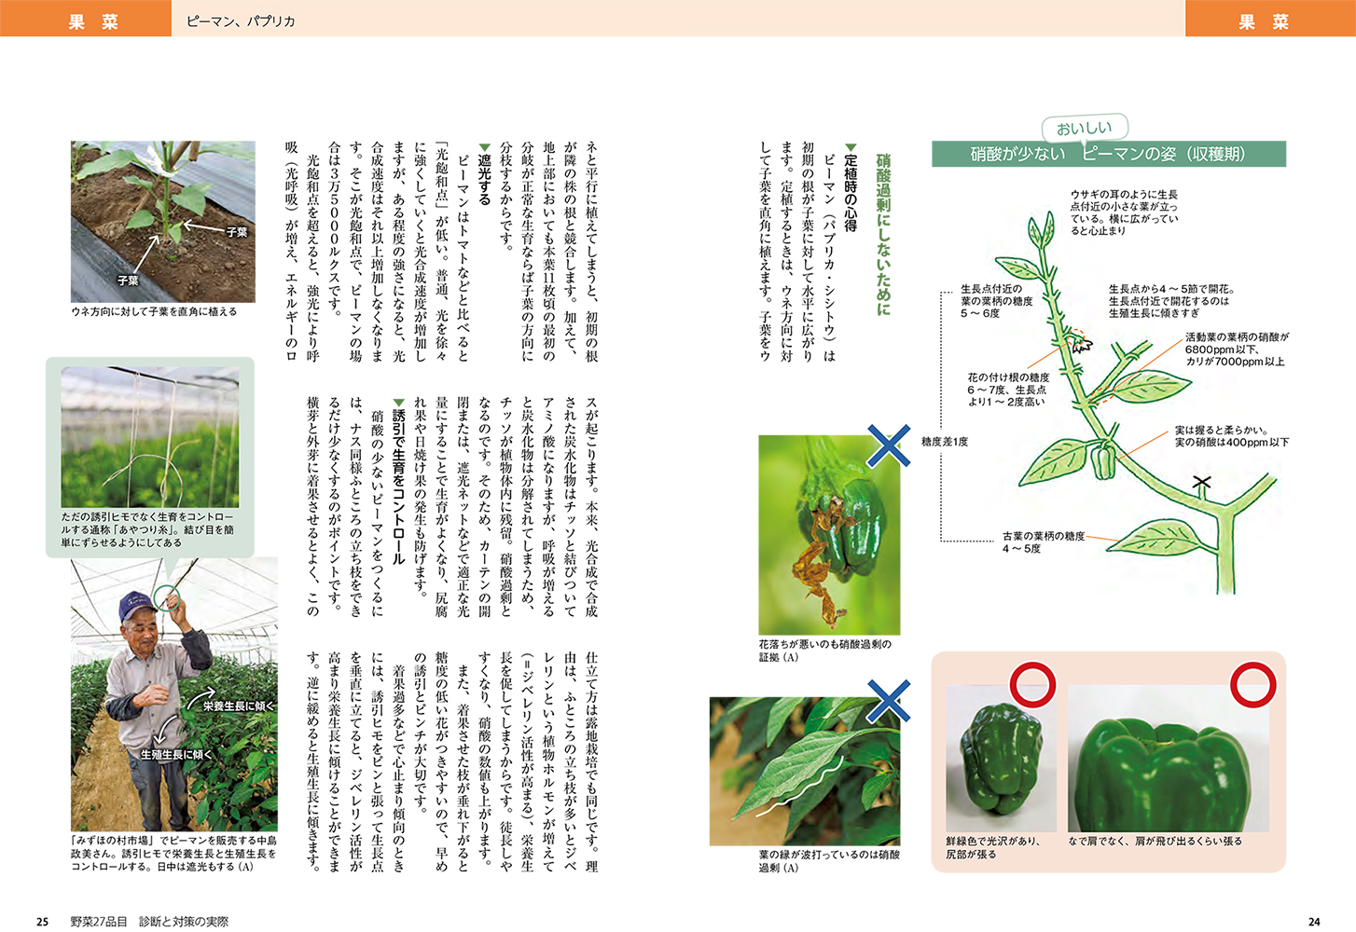Click the upper '子葉' label on the seedling photo
Image resolution: width=1356 pixels, height=932 pixels.
click(x=236, y=232)
